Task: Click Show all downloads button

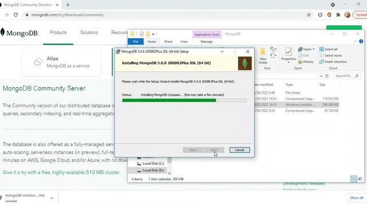Action: pos(356,198)
